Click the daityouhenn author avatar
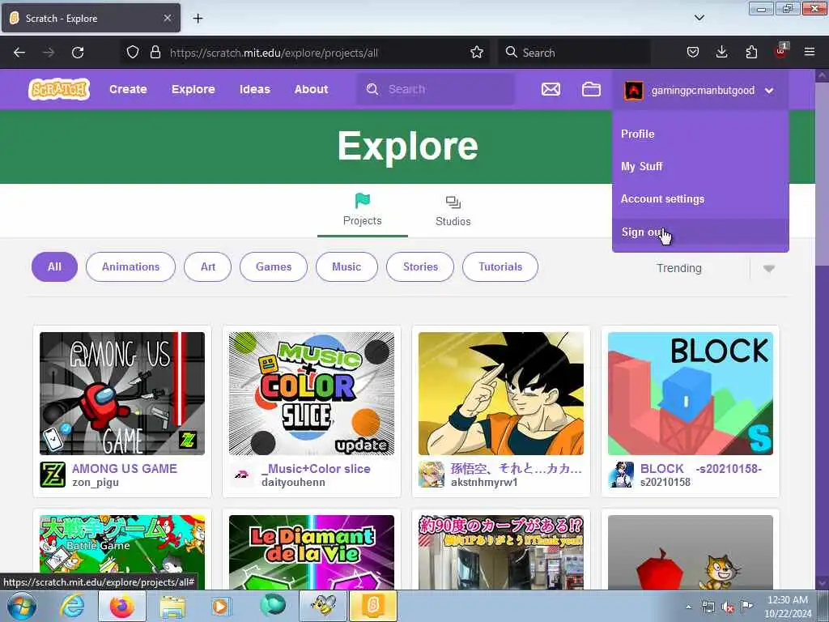This screenshot has height=622, width=829. 242,475
